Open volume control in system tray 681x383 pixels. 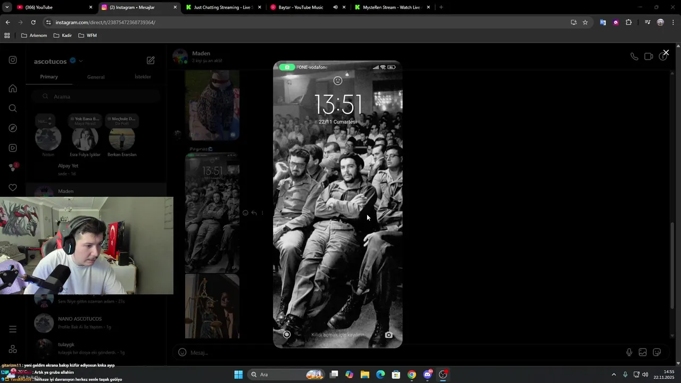coord(645,374)
